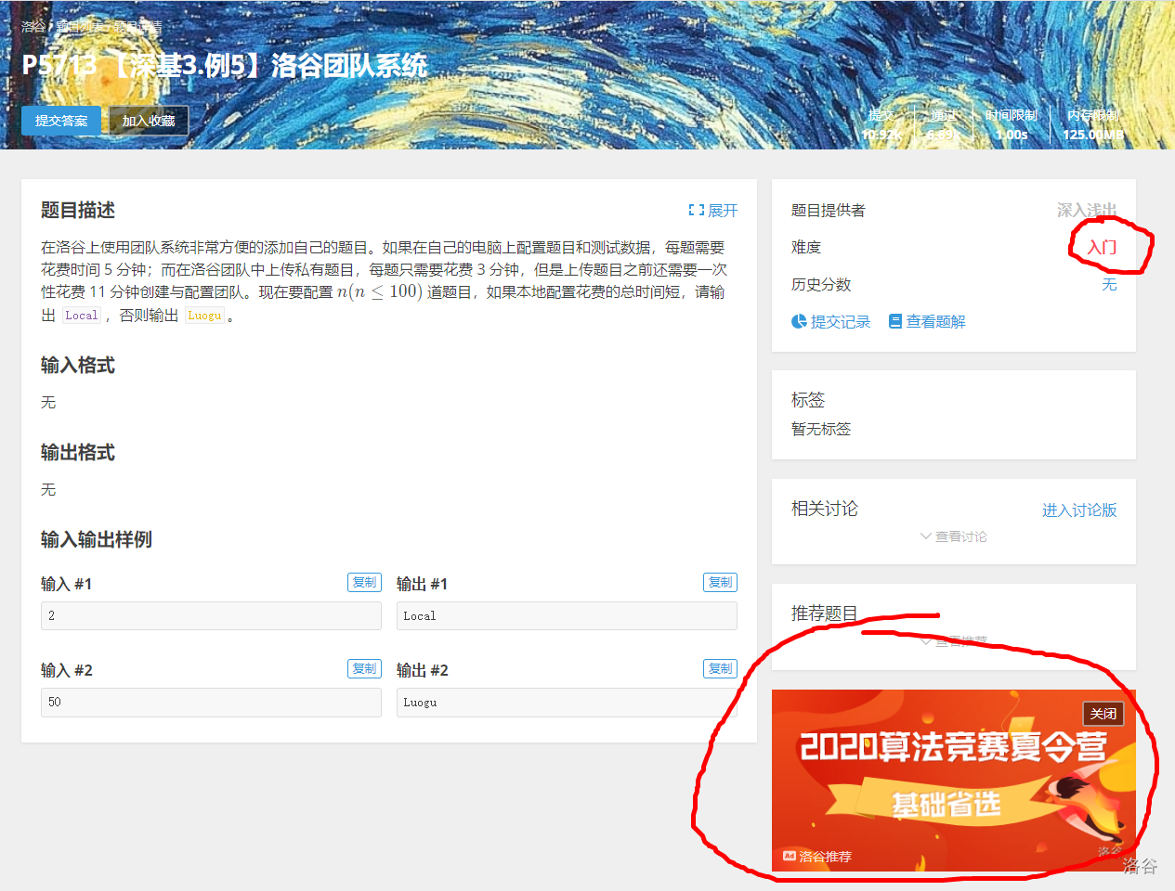Screen dimensions: 1175x891
Task: Click the 输入输出样例 heading
Action: (97, 539)
